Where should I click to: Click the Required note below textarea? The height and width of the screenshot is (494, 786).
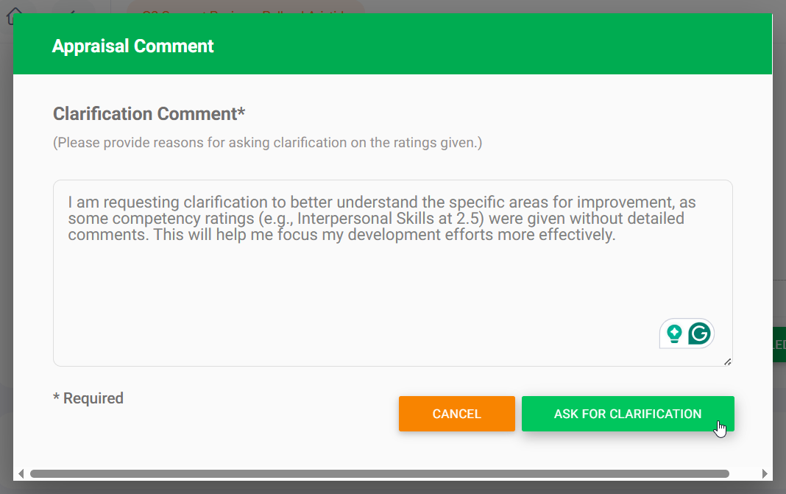pos(88,398)
